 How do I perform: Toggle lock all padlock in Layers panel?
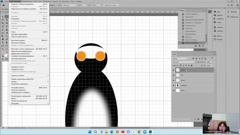pyautogui.click(x=192, y=66)
